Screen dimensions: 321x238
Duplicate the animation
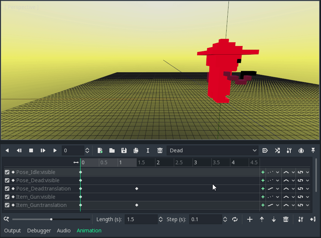pyautogui.click(x=136, y=150)
